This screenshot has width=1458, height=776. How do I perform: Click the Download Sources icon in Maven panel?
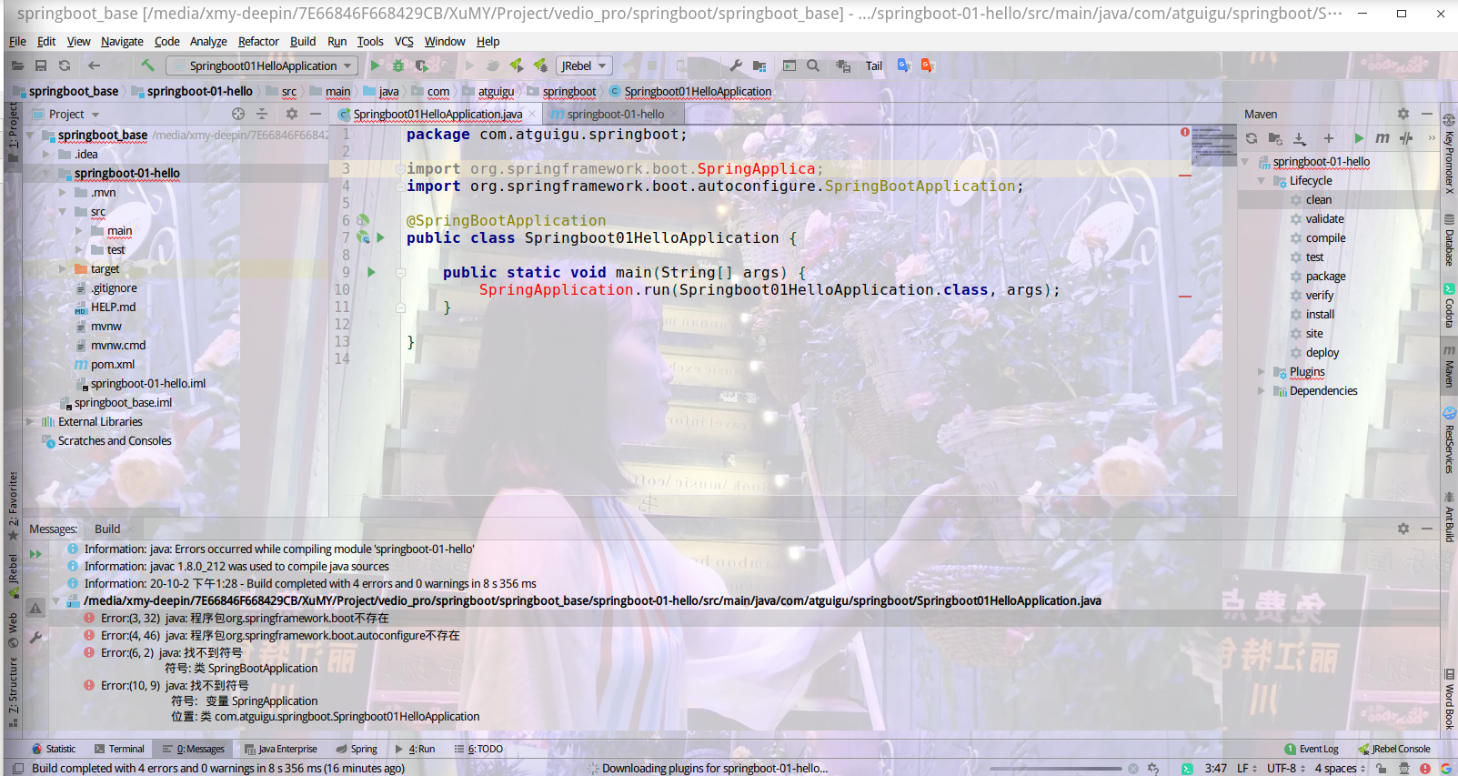(1300, 138)
